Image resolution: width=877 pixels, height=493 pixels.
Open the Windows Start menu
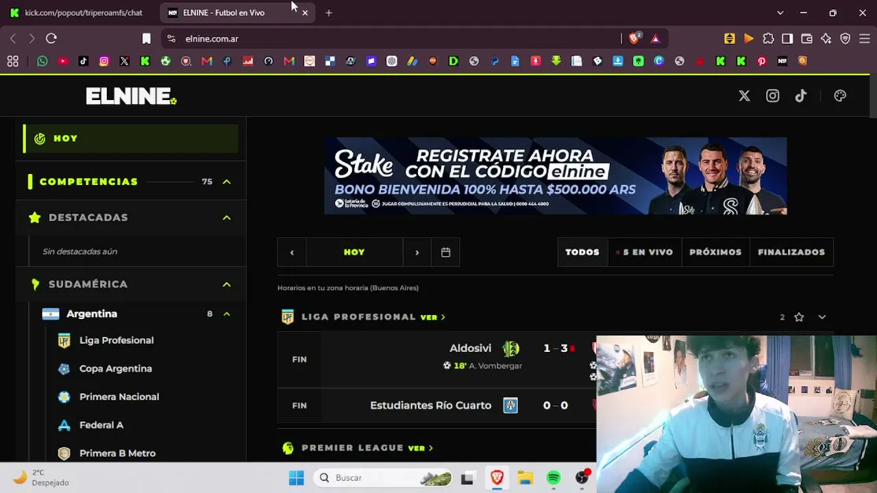tap(296, 478)
